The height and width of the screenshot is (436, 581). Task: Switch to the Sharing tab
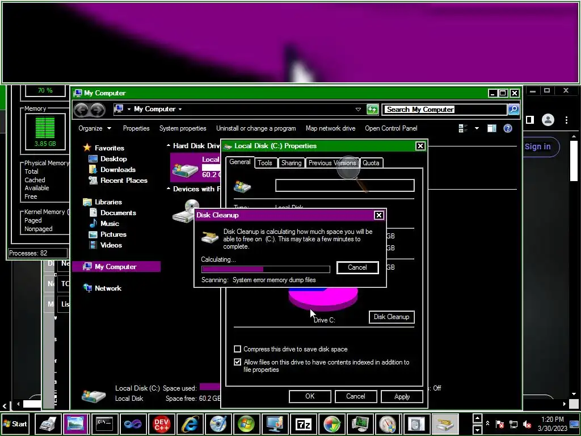pyautogui.click(x=291, y=163)
